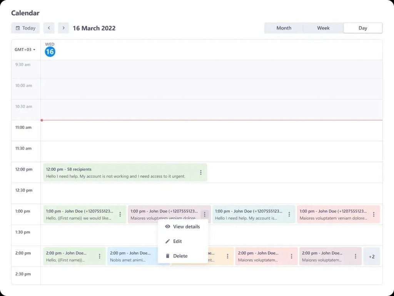Open the GMT+03 timezone dropdown
394x296 pixels.
coord(25,50)
